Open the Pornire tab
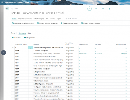 coord(14,19)
